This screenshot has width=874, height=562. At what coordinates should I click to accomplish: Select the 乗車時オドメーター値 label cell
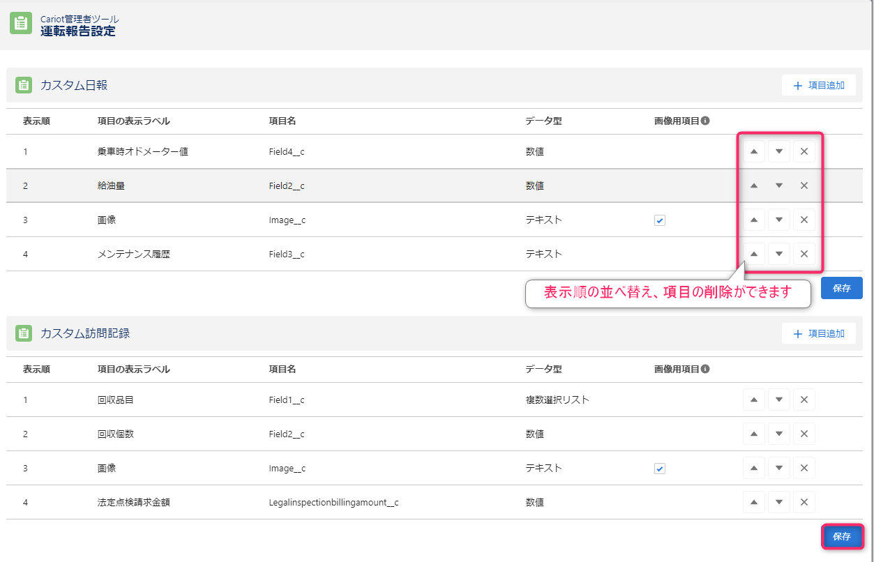143,151
